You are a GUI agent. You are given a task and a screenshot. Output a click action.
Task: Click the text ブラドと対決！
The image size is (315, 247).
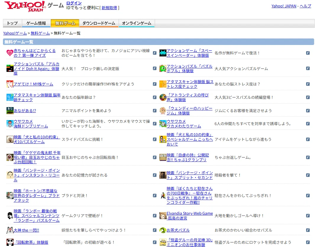(x=74, y=195)
